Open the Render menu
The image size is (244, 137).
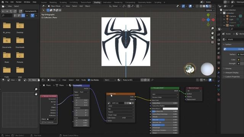click(19, 2)
